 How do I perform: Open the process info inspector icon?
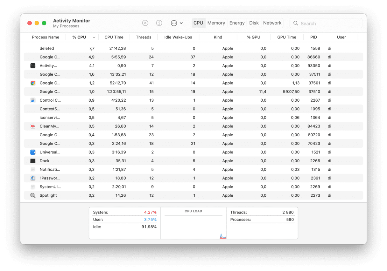(x=159, y=23)
